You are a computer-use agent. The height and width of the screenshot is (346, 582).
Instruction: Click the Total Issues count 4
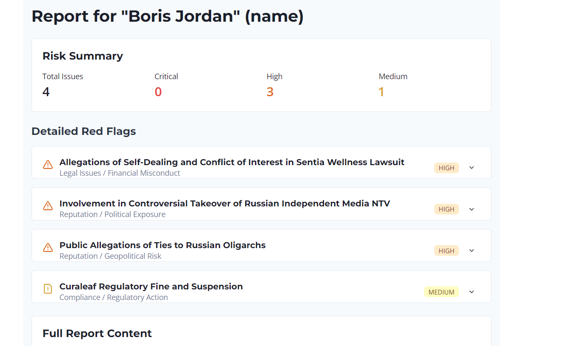click(46, 92)
